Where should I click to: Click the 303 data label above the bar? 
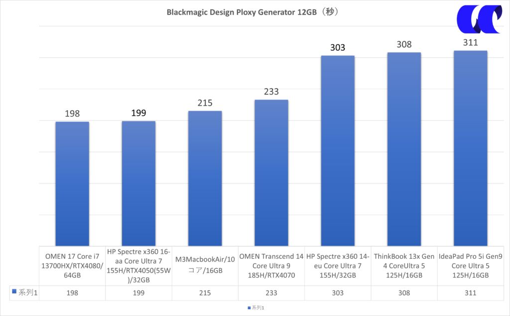point(338,47)
